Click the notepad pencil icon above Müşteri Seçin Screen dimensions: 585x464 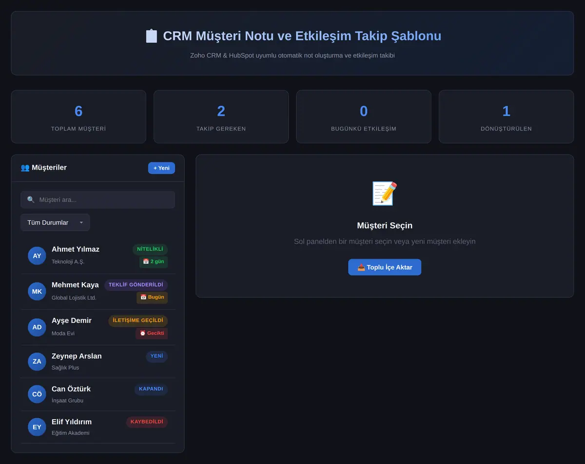(x=385, y=193)
